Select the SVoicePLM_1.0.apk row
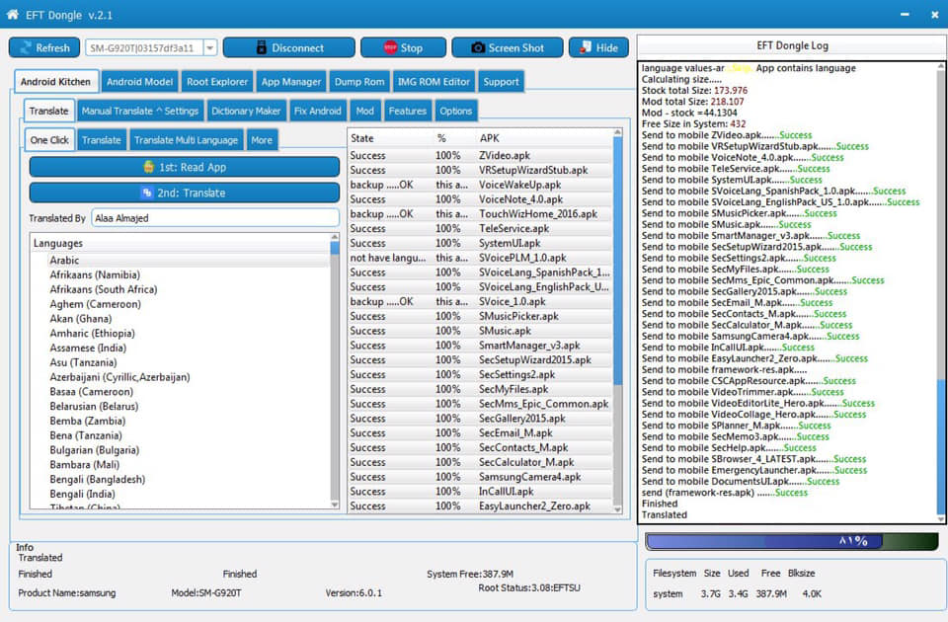 [480, 258]
